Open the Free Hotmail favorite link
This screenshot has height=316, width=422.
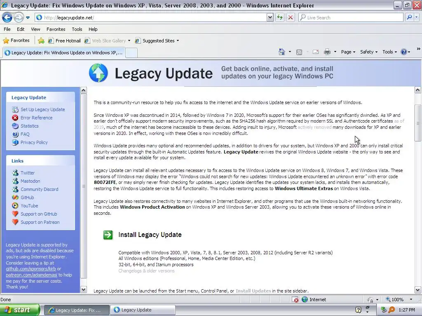click(x=64, y=41)
